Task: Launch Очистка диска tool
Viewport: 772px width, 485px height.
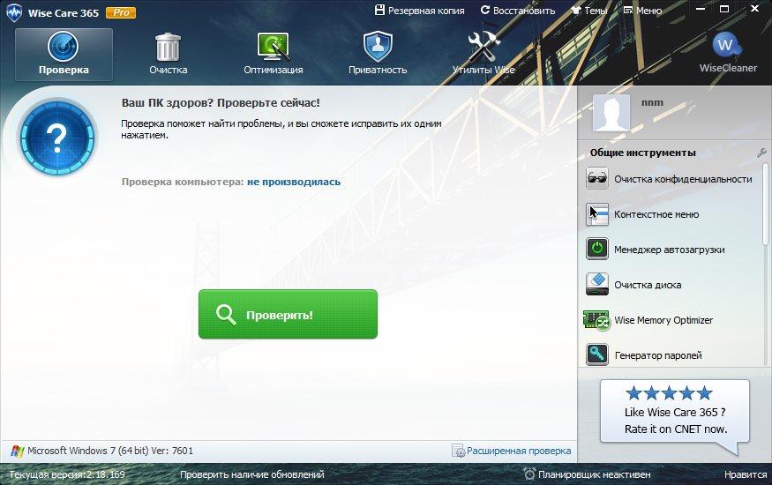Action: 648,285
